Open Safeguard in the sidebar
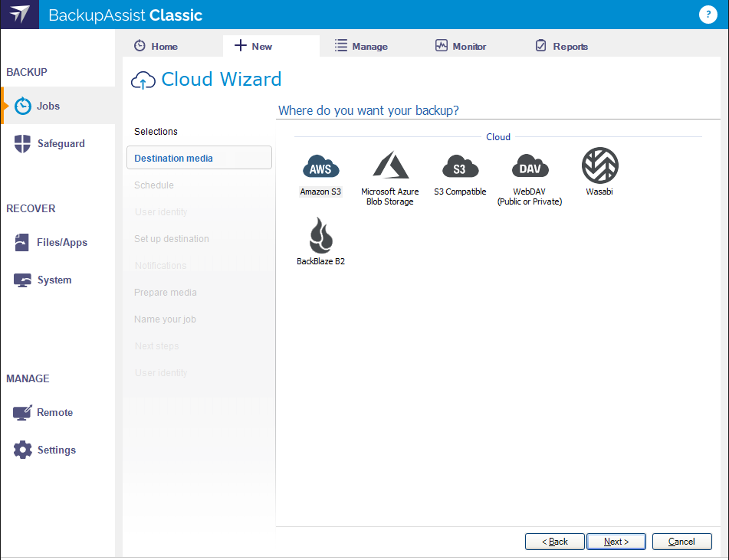Viewport: 729px width, 560px height. (x=57, y=143)
